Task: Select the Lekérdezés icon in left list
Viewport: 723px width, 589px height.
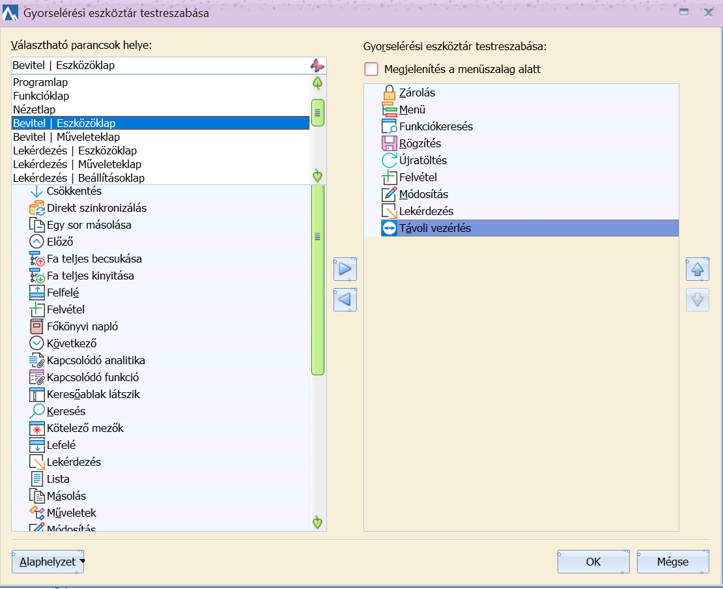Action: click(x=36, y=462)
